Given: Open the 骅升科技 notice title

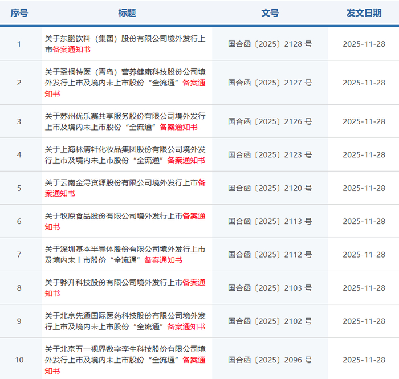Looking at the screenshot, I should [125, 288].
